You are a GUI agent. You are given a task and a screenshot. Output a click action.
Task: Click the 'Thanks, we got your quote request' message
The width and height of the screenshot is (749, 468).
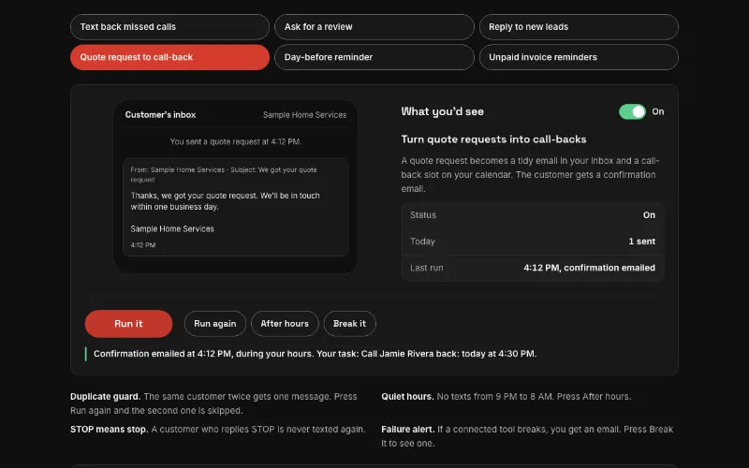pos(225,201)
